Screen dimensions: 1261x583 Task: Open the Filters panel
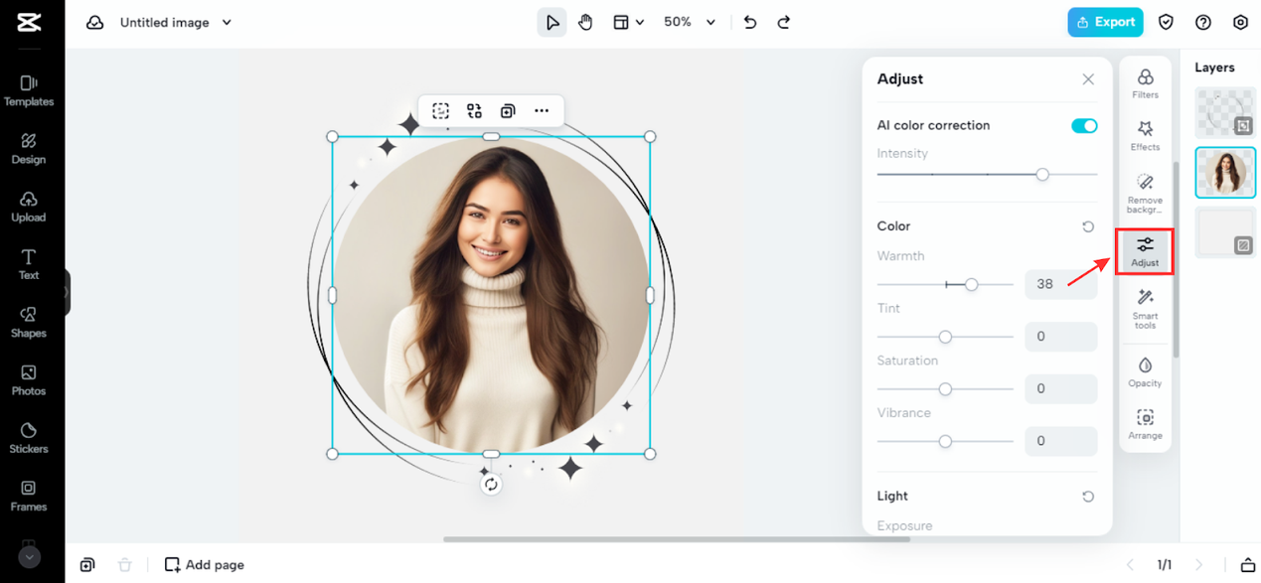(x=1145, y=83)
